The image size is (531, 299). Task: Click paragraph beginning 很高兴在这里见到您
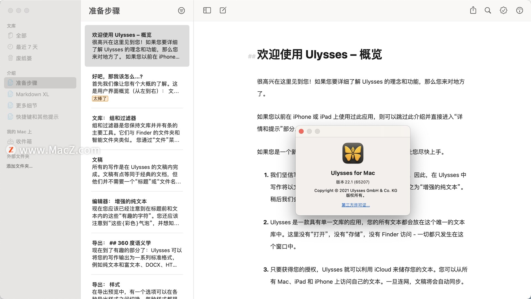361,87
